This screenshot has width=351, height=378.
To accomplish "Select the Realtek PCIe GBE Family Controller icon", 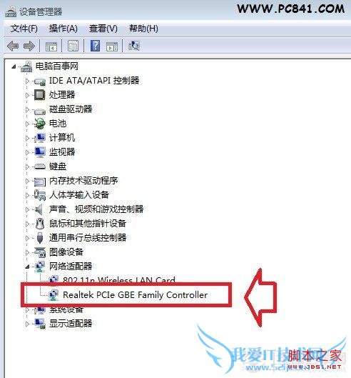I will click(x=54, y=295).
